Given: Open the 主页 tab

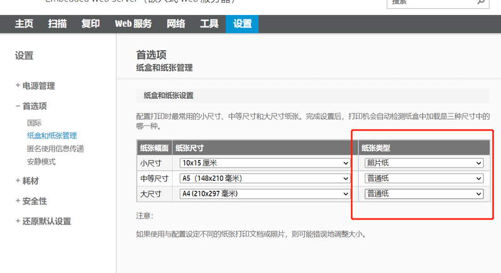Looking at the screenshot, I should [24, 24].
